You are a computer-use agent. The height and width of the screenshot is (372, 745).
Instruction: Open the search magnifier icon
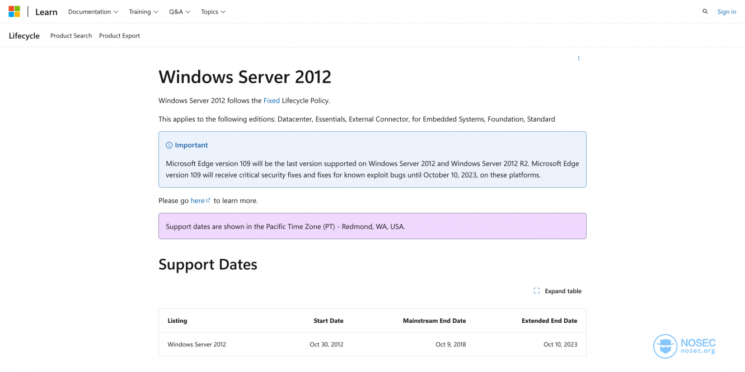705,12
